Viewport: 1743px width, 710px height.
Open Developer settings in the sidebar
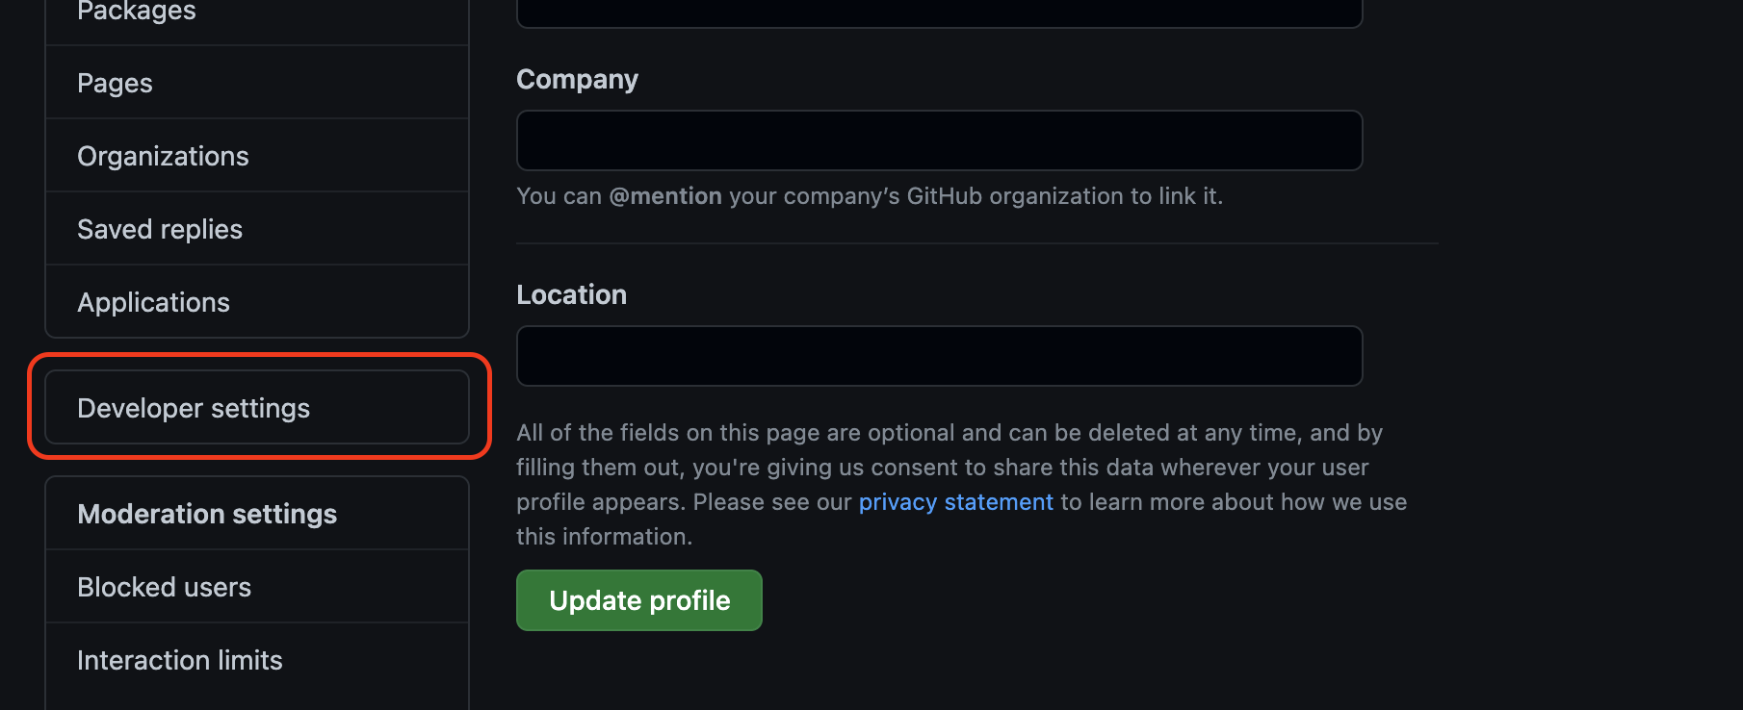[257, 408]
